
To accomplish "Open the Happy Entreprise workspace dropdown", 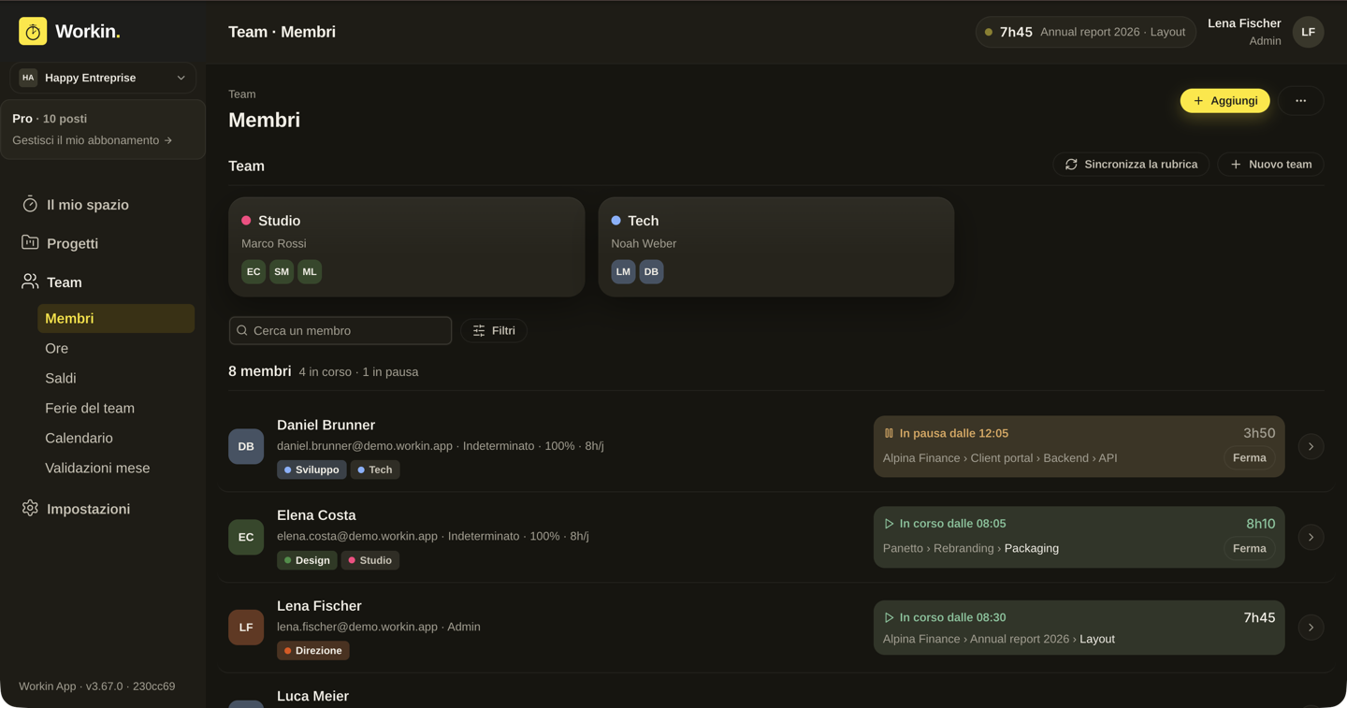I will pyautogui.click(x=103, y=78).
